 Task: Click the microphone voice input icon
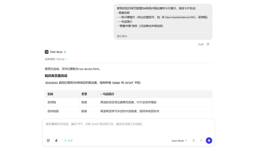point(194,140)
